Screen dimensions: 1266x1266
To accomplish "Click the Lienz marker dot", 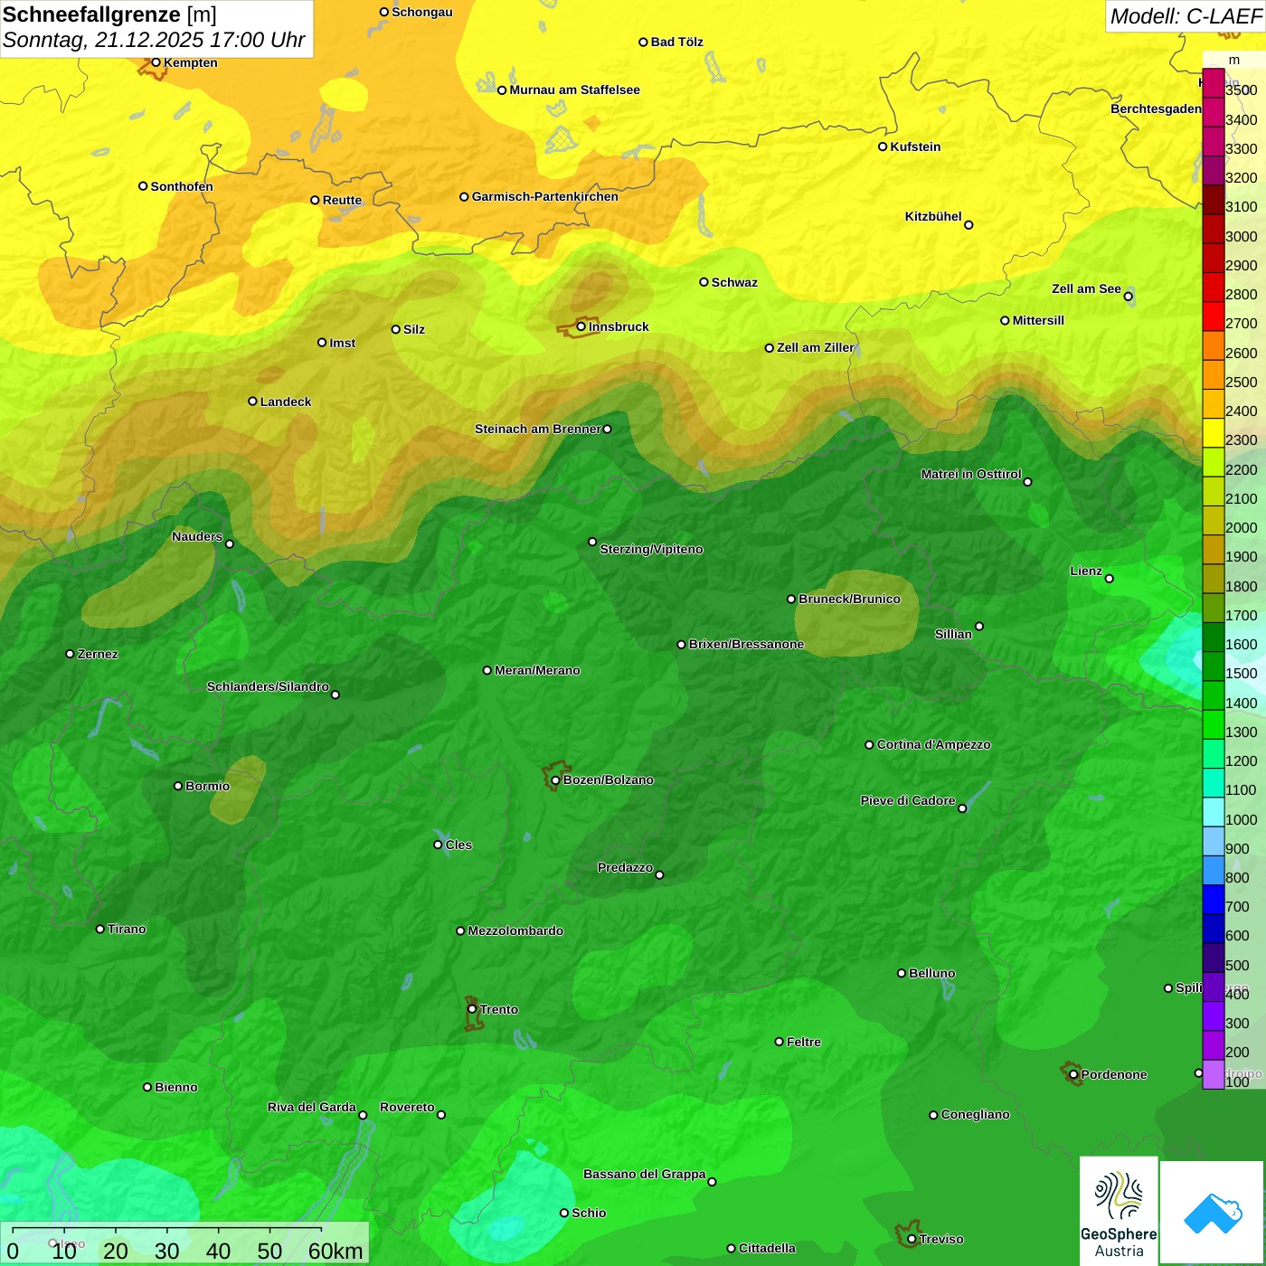I will pos(1110,579).
